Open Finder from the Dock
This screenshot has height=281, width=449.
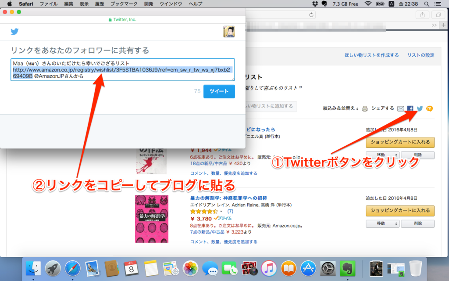(x=33, y=268)
